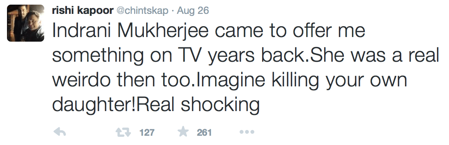View the 261 favorites count
The width and height of the screenshot is (449, 145).
coord(204,132)
